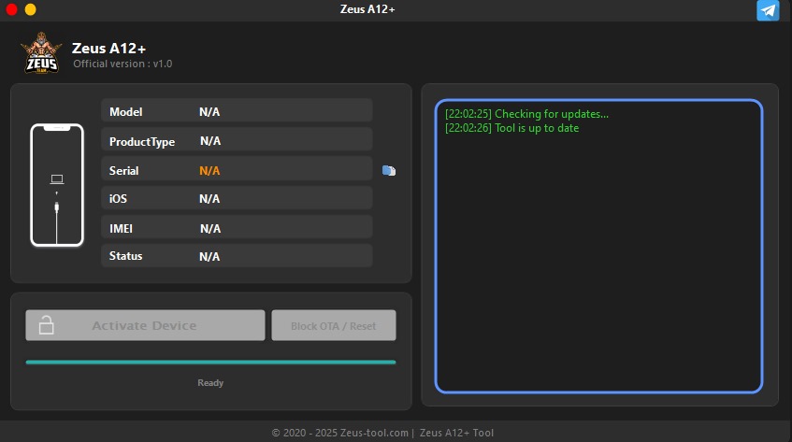This screenshot has width=792, height=442.
Task: Click the phone connection illustration
Action: [x=57, y=185]
